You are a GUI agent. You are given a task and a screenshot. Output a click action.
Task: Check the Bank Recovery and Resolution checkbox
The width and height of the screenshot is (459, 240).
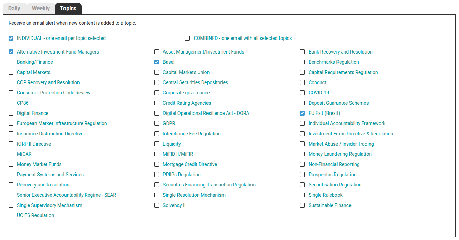point(302,52)
